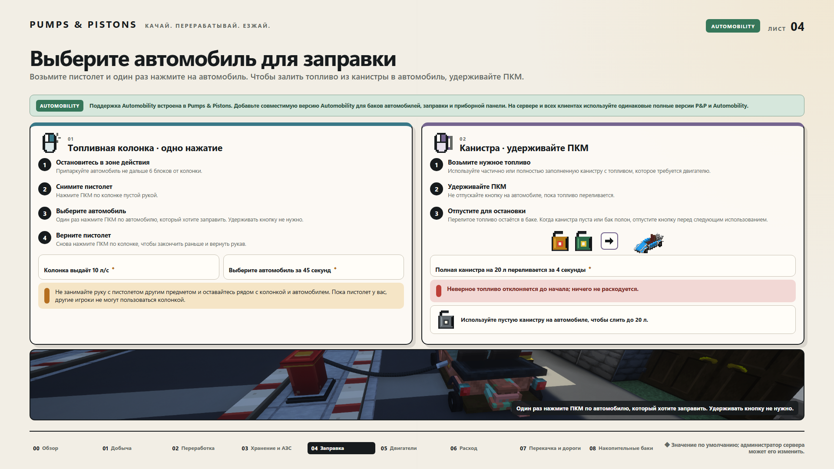Click the blue car icon
The image size is (834, 469).
pos(649,243)
